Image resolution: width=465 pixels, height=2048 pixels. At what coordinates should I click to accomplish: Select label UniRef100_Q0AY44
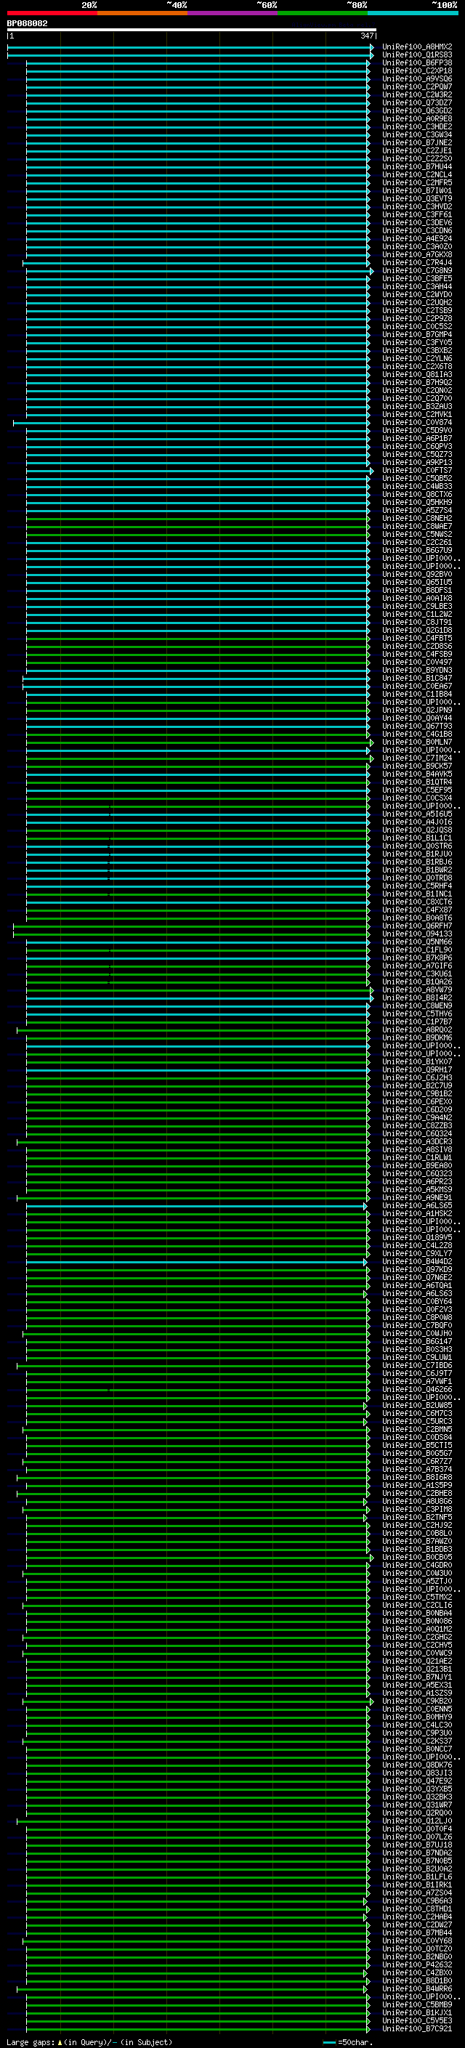(416, 718)
